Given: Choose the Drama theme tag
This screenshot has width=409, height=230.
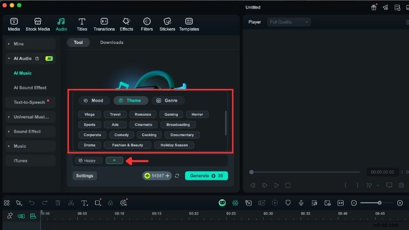Looking at the screenshot, I should point(89,145).
